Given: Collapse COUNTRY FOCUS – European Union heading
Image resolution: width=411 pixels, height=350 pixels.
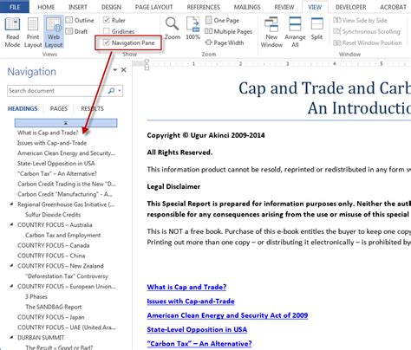Looking at the screenshot, I should (11, 286).
